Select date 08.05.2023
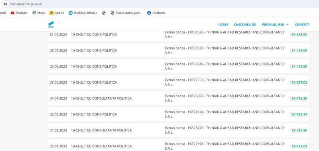Image resolution: width=319 pixels, height=151 pixels. (58, 82)
